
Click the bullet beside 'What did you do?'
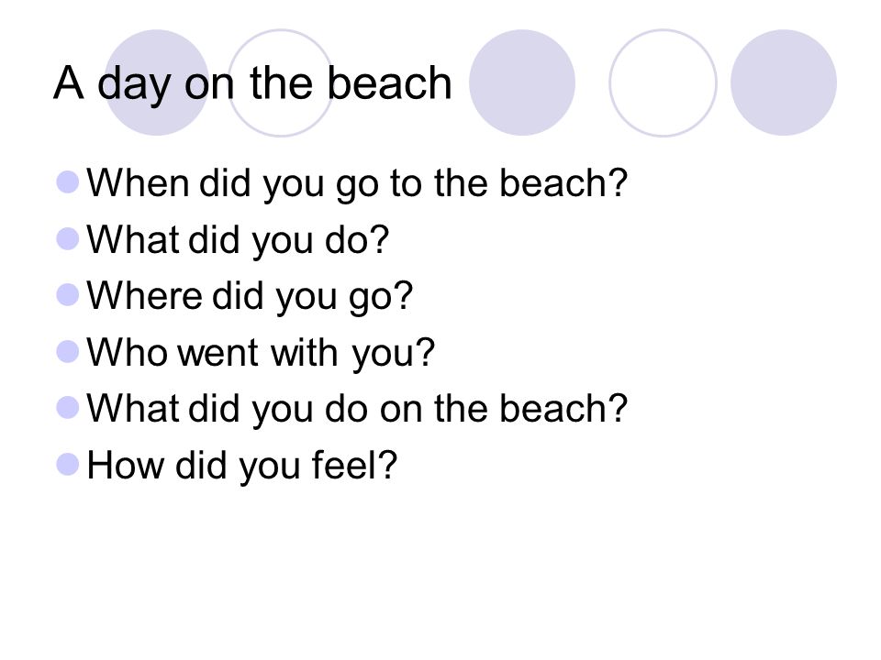click(68, 238)
